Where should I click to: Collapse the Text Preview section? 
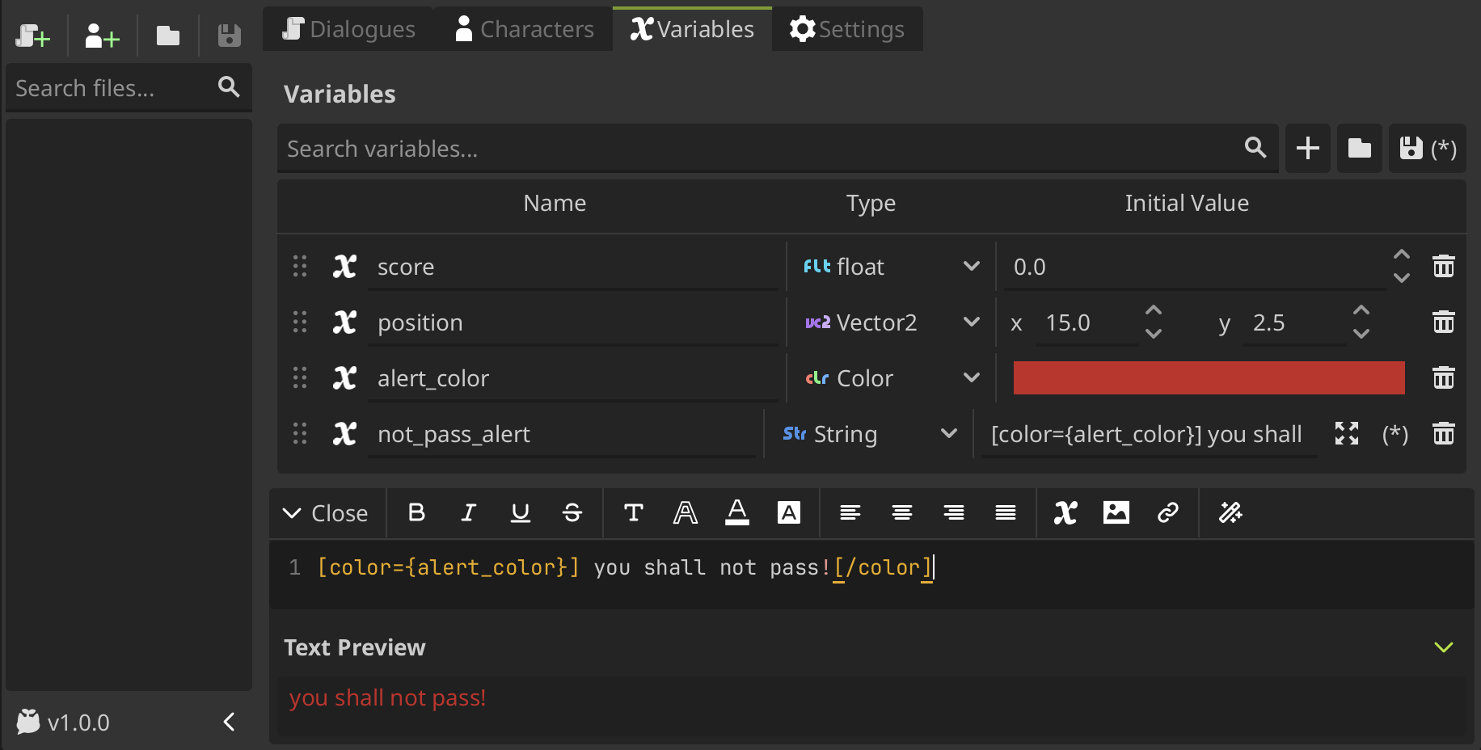(1444, 647)
